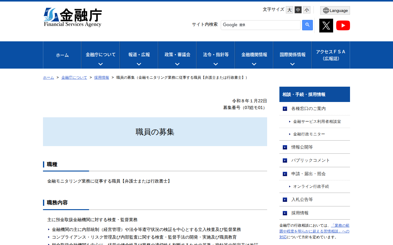The height and width of the screenshot is (245, 393).
Task: Set text size to 小 (small)
Action: point(307,10)
